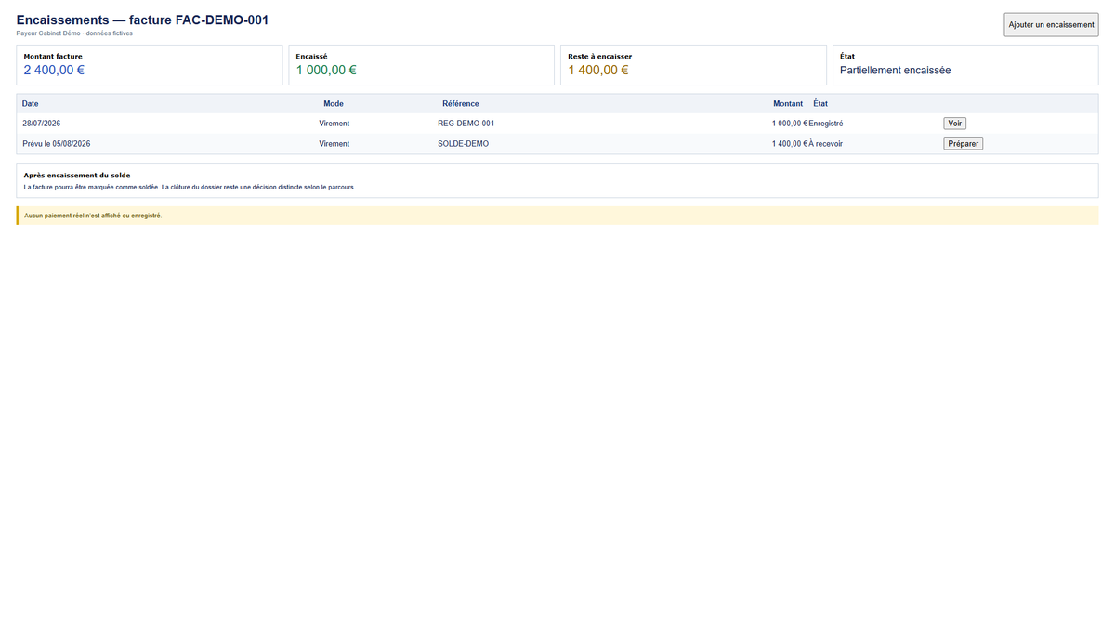This screenshot has height=627, width=1115.
Task: Click the Ajouter un encaissement button
Action: (1051, 24)
